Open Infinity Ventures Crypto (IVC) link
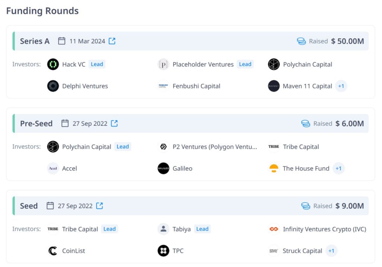 325,229
